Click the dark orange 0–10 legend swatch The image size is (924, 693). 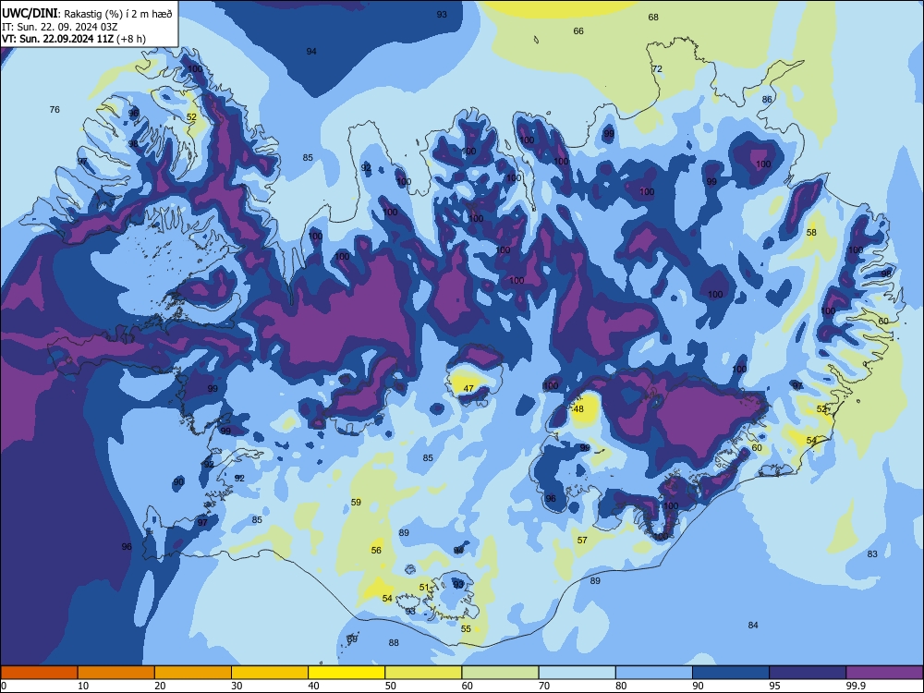39,673
